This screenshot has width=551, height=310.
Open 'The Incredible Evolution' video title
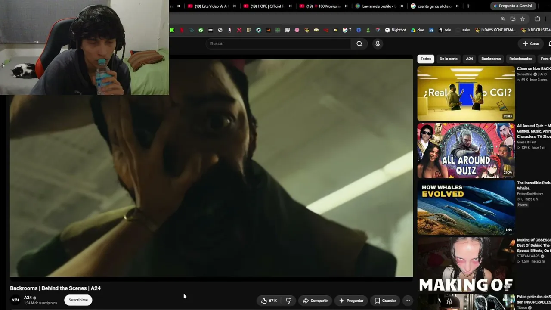click(534, 186)
